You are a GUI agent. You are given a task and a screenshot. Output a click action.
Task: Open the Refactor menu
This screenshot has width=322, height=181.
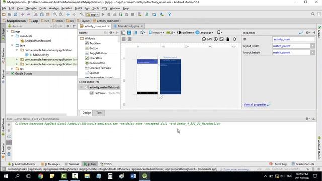click(67, 8)
